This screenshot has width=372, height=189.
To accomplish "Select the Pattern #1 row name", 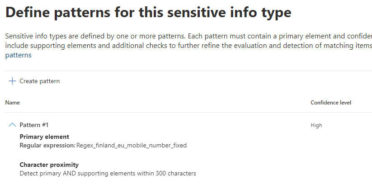I will point(35,125).
